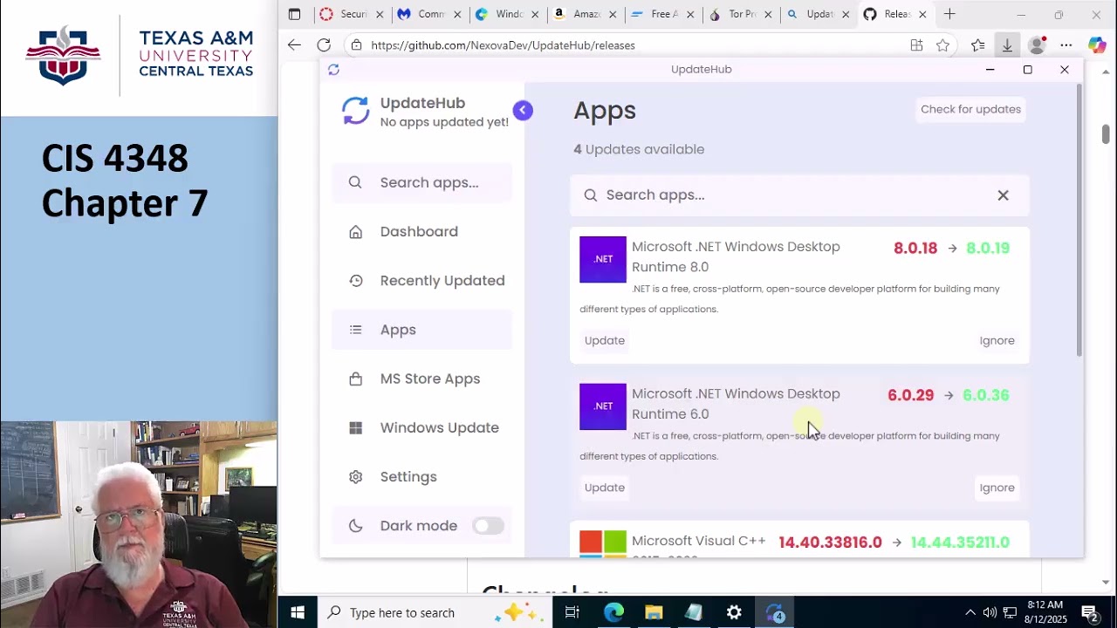
Task: Clear the apps search with X icon
Action: coord(1003,195)
